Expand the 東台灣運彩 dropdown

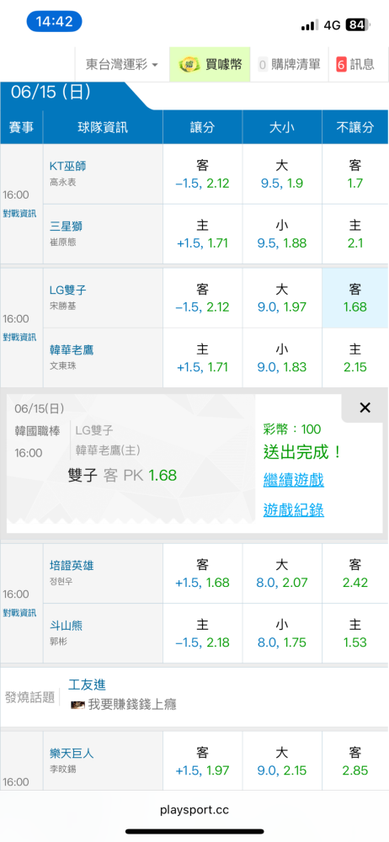(x=122, y=65)
